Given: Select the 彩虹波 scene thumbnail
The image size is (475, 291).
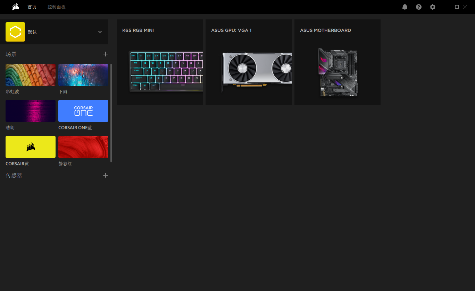Looking at the screenshot, I should click(31, 75).
